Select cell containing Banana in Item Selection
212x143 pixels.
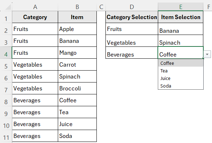pos(181,29)
